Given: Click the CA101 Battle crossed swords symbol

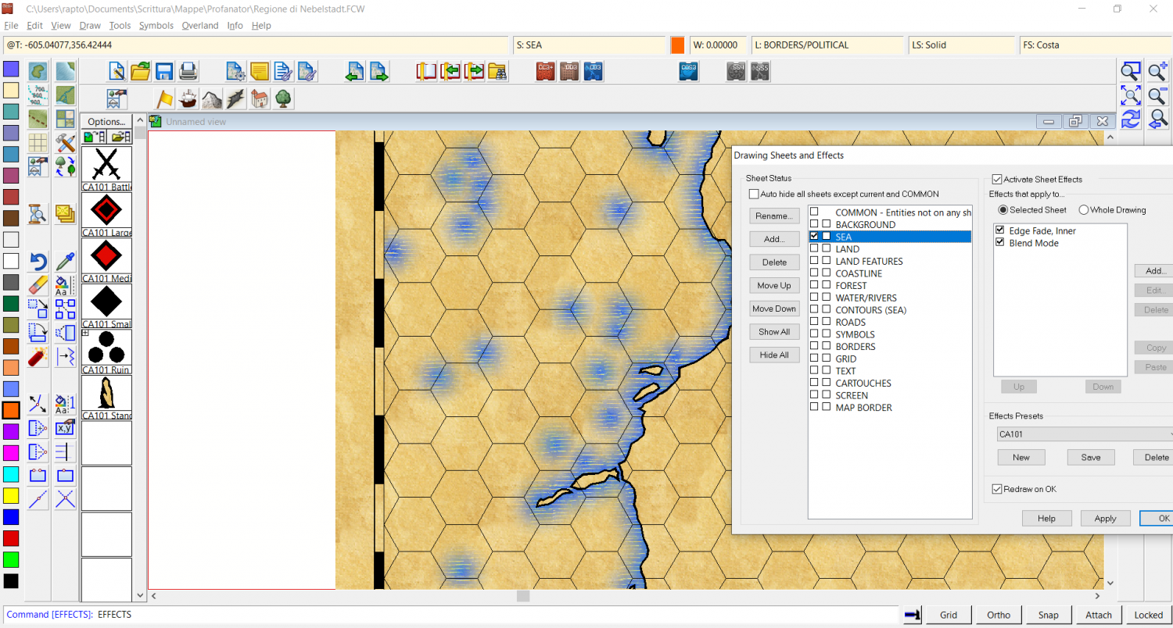Looking at the screenshot, I should click(x=106, y=165).
